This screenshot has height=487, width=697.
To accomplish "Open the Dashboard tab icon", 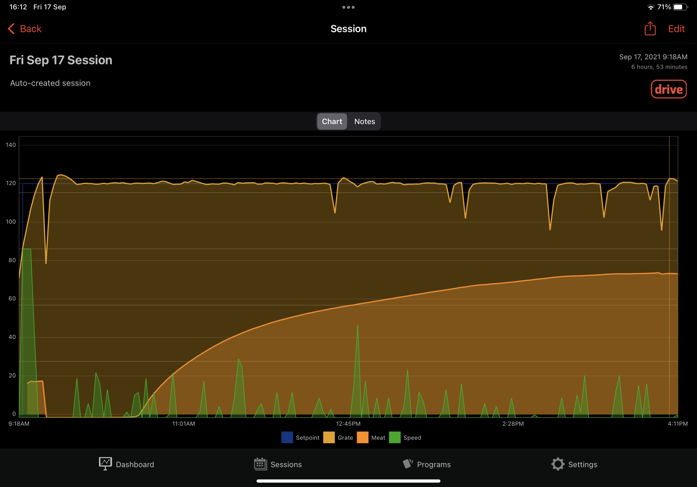I will coord(105,464).
